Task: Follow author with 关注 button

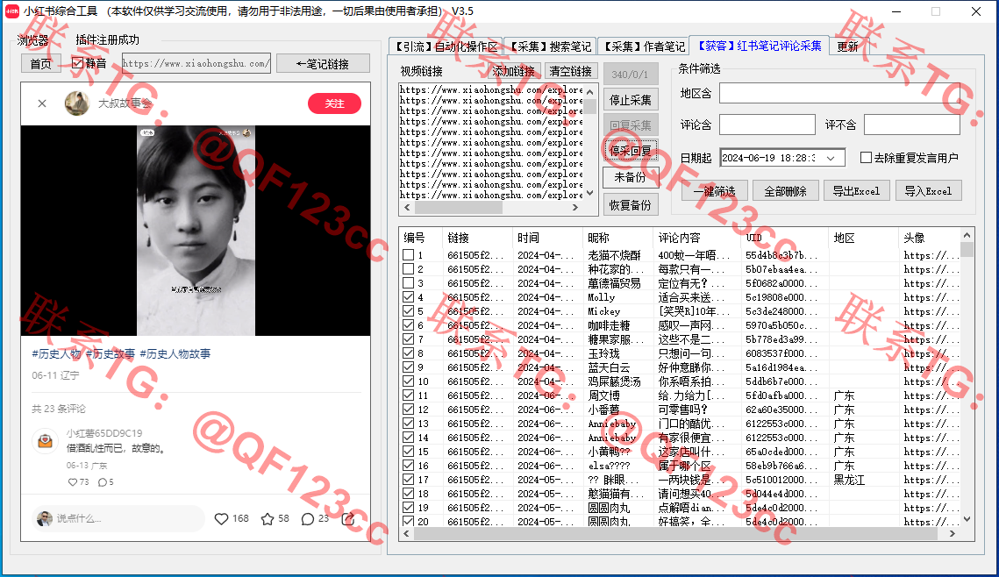Action: pos(334,103)
